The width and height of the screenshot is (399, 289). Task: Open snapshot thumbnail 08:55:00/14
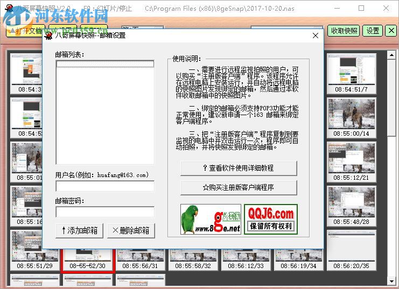(352, 117)
